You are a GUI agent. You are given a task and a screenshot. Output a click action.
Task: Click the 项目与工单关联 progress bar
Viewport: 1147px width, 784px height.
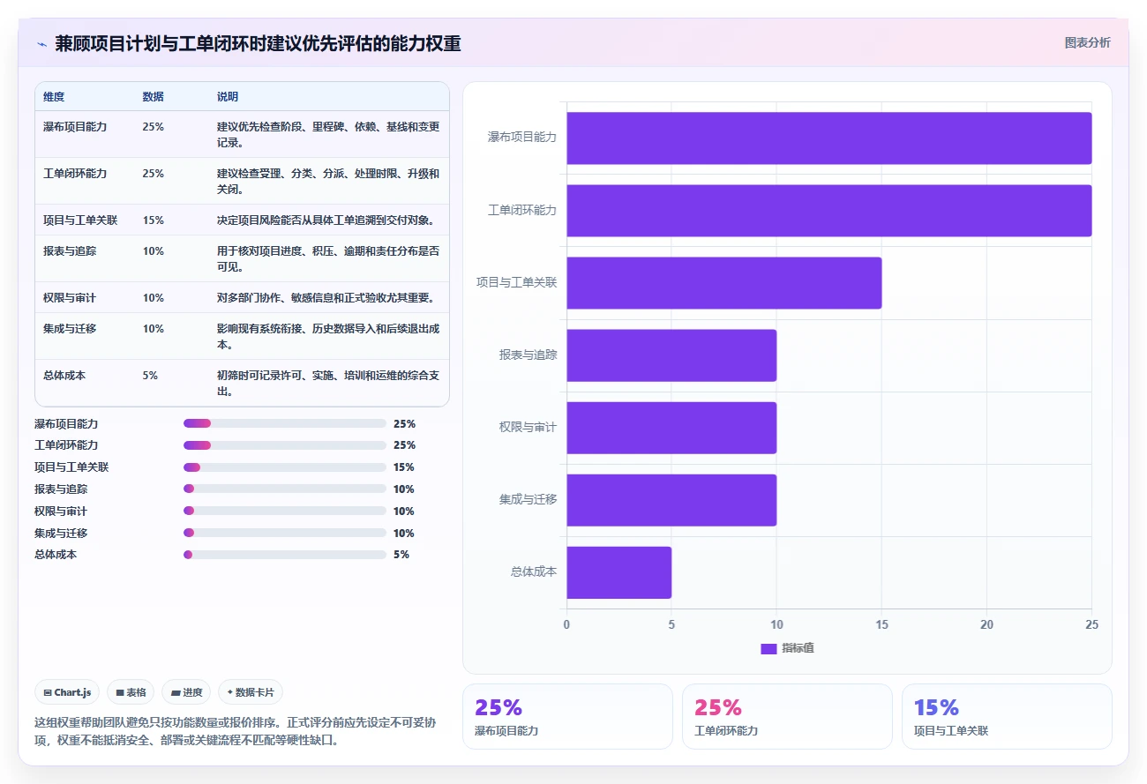(284, 467)
